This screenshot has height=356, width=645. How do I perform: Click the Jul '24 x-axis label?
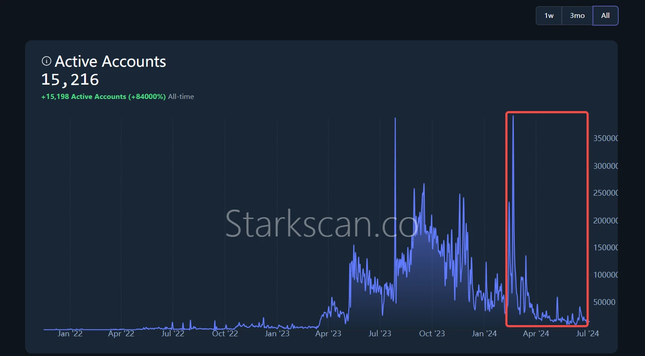coord(587,334)
